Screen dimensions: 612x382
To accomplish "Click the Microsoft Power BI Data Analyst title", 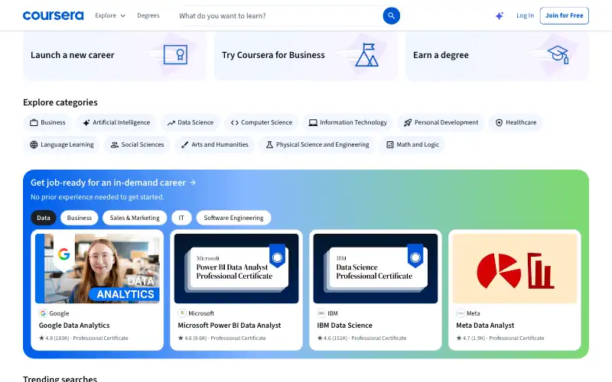I will [229, 325].
